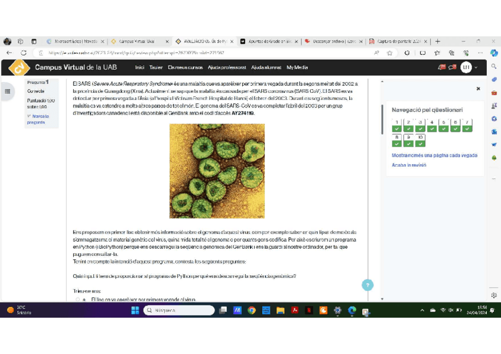Switch to Descargar archivo tab
Screen dimensions: 501x354
click(x=334, y=41)
